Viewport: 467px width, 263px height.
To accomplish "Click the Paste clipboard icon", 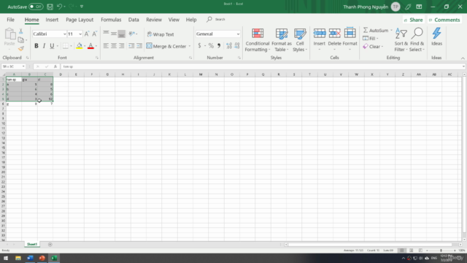I will pyautogui.click(x=9, y=34).
